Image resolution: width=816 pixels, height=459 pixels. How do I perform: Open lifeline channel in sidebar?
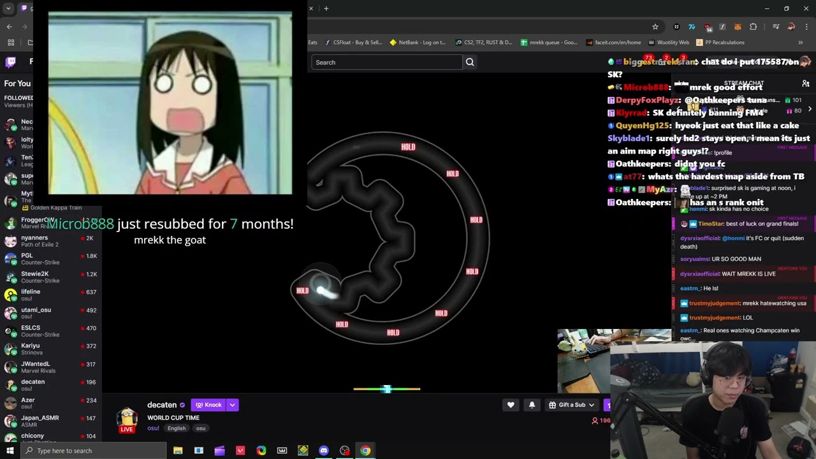coord(51,295)
